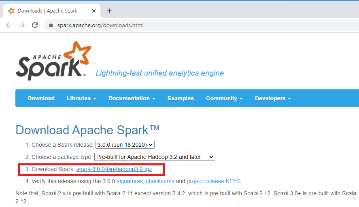359x207 pixels.
Task: Open the checksums link
Action: click(x=160, y=181)
